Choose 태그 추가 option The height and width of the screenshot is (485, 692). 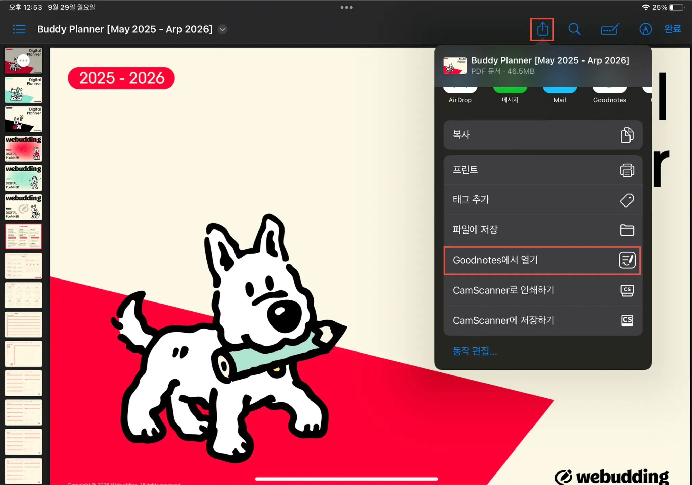[543, 200]
